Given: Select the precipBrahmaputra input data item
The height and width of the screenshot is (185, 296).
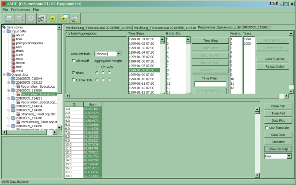Looking at the screenshot, I should point(29,43).
